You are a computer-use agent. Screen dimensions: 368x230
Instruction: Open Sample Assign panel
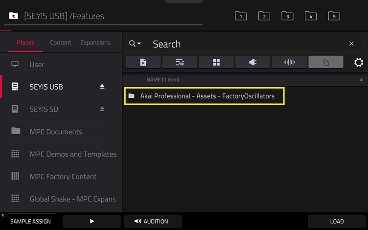tap(30, 221)
